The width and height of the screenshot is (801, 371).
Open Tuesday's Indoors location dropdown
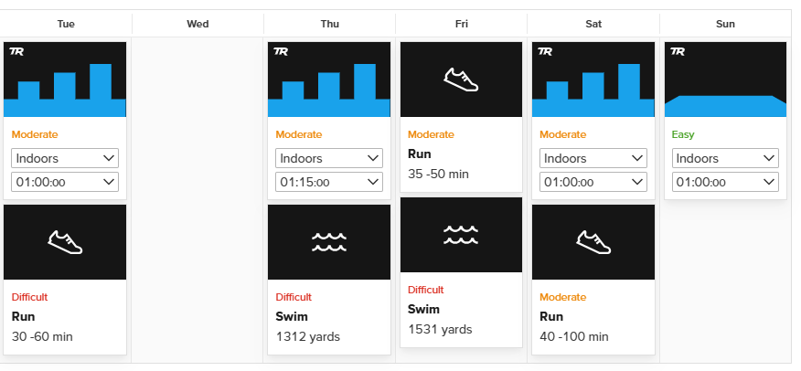[x=65, y=158]
